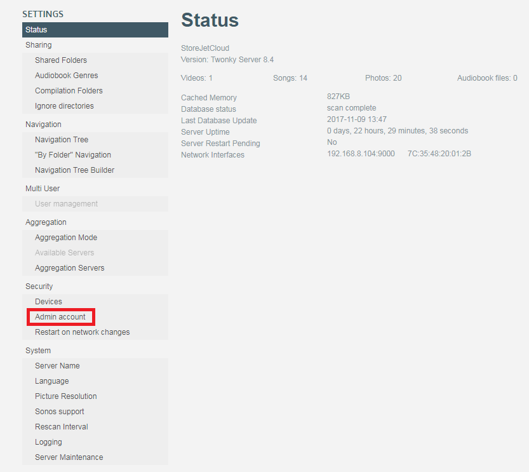Screen dimensions: 529x472
Task: Change the Server Name
Action: [57, 365]
